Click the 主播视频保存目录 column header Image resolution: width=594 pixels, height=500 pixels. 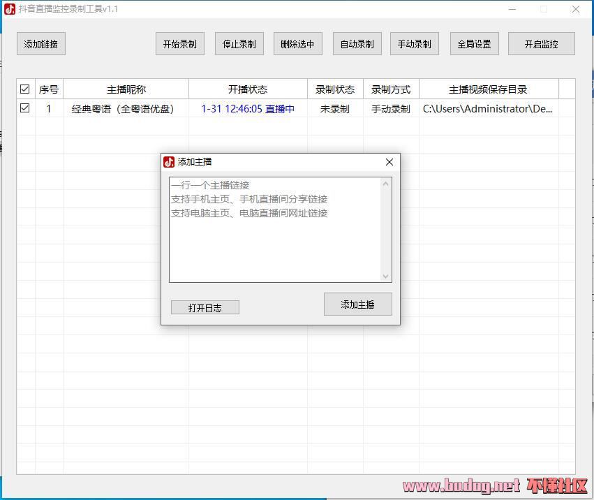click(x=489, y=89)
